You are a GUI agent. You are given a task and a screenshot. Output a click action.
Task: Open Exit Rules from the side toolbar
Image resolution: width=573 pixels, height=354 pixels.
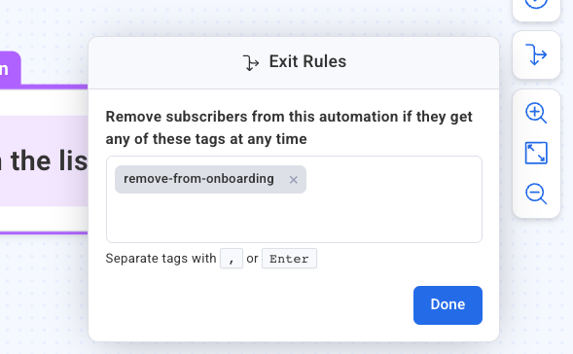(x=536, y=54)
